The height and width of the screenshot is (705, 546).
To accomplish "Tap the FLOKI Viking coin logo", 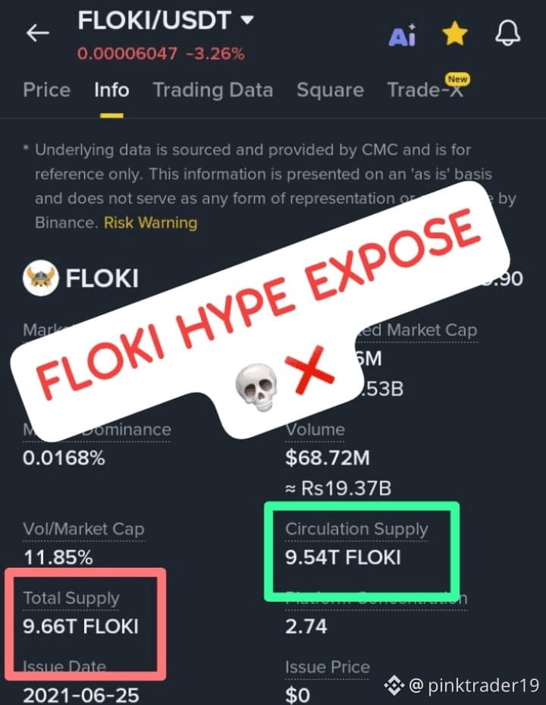I will (41, 278).
